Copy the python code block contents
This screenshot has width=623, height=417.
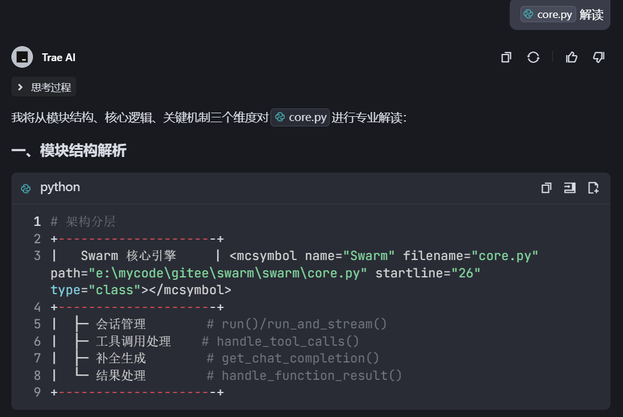click(x=546, y=188)
